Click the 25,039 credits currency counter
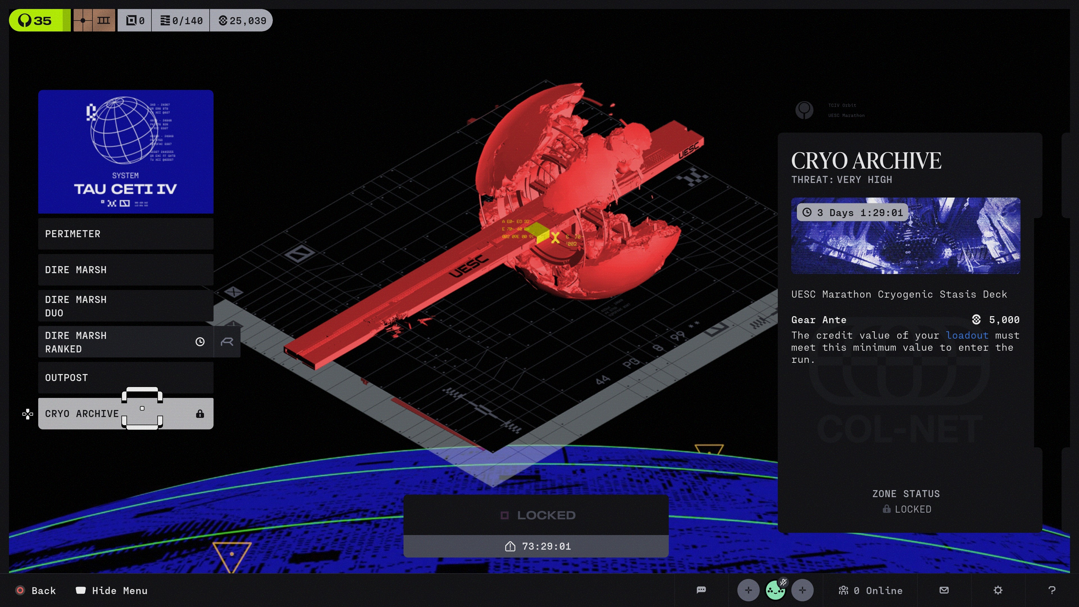The width and height of the screenshot is (1079, 607). [242, 21]
